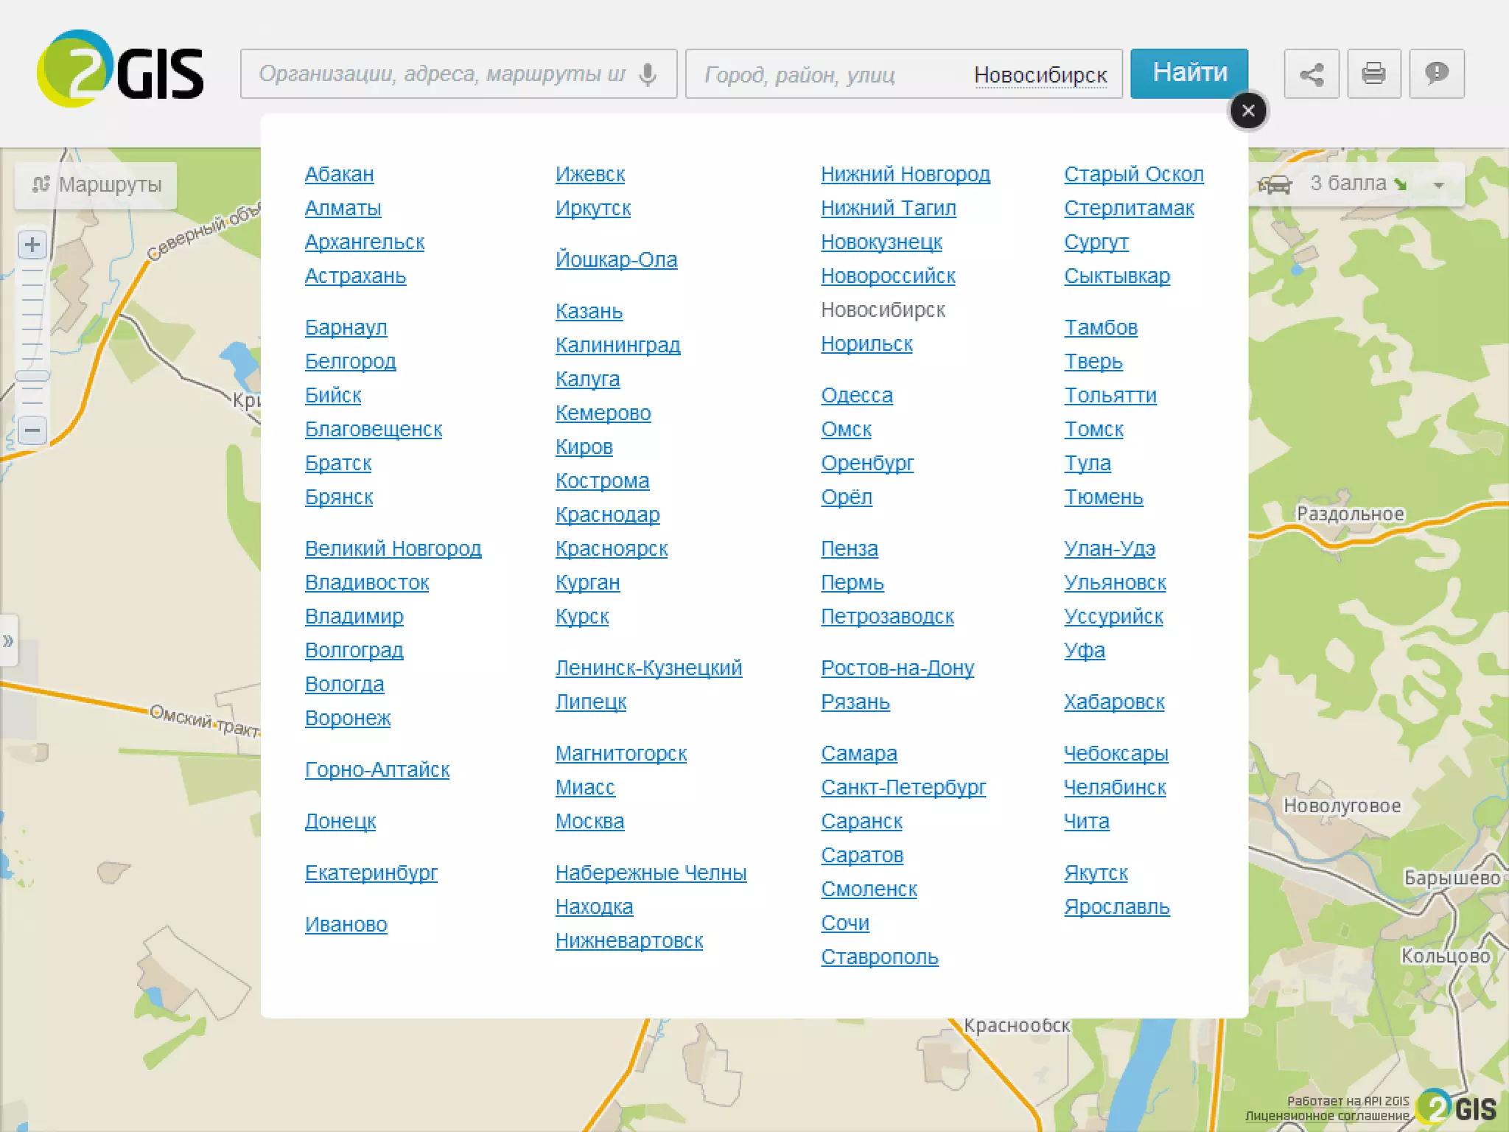Screen dimensions: 1509x1132
Task: Click the share icon button
Action: 1311,74
